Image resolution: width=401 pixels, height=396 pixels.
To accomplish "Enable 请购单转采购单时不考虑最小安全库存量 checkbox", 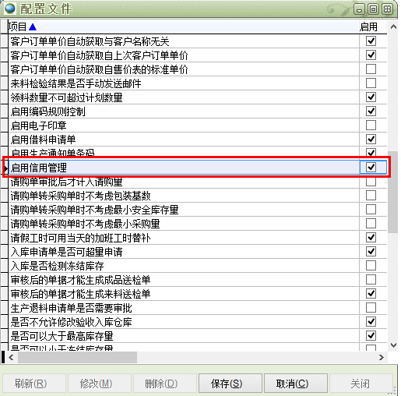I will click(x=371, y=209).
